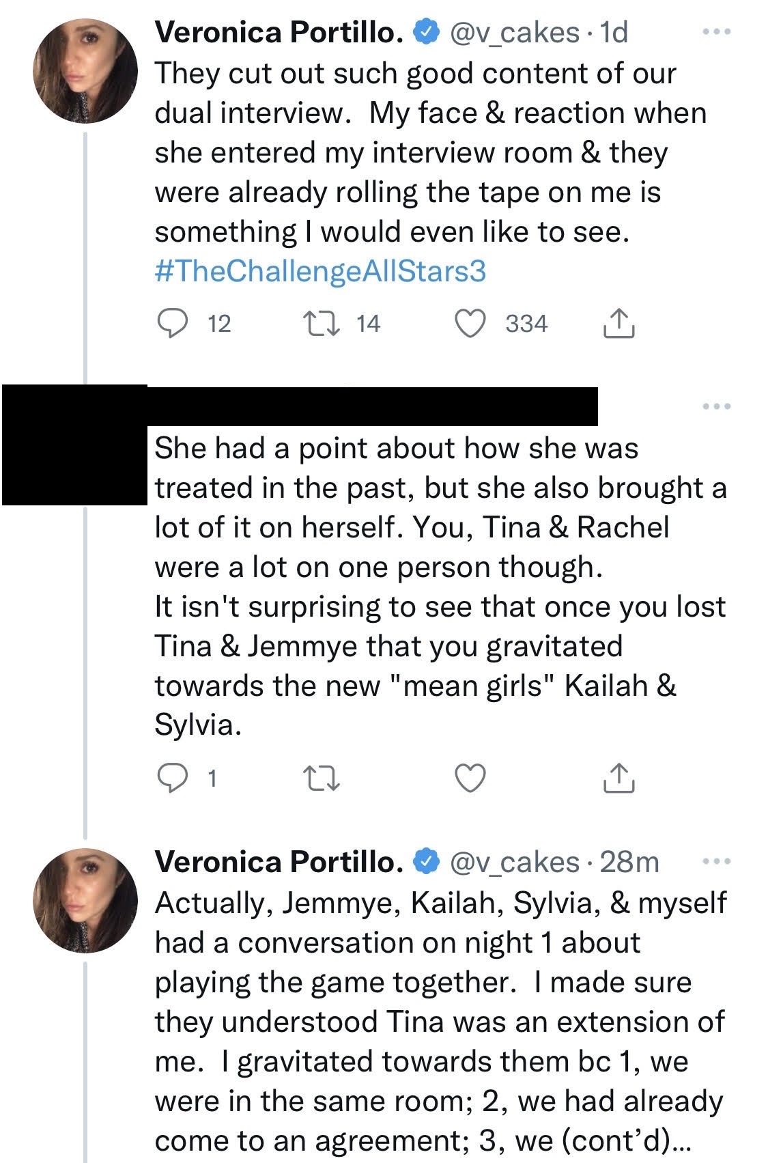Like the redacted user's reply about mean girls

pos(470,779)
